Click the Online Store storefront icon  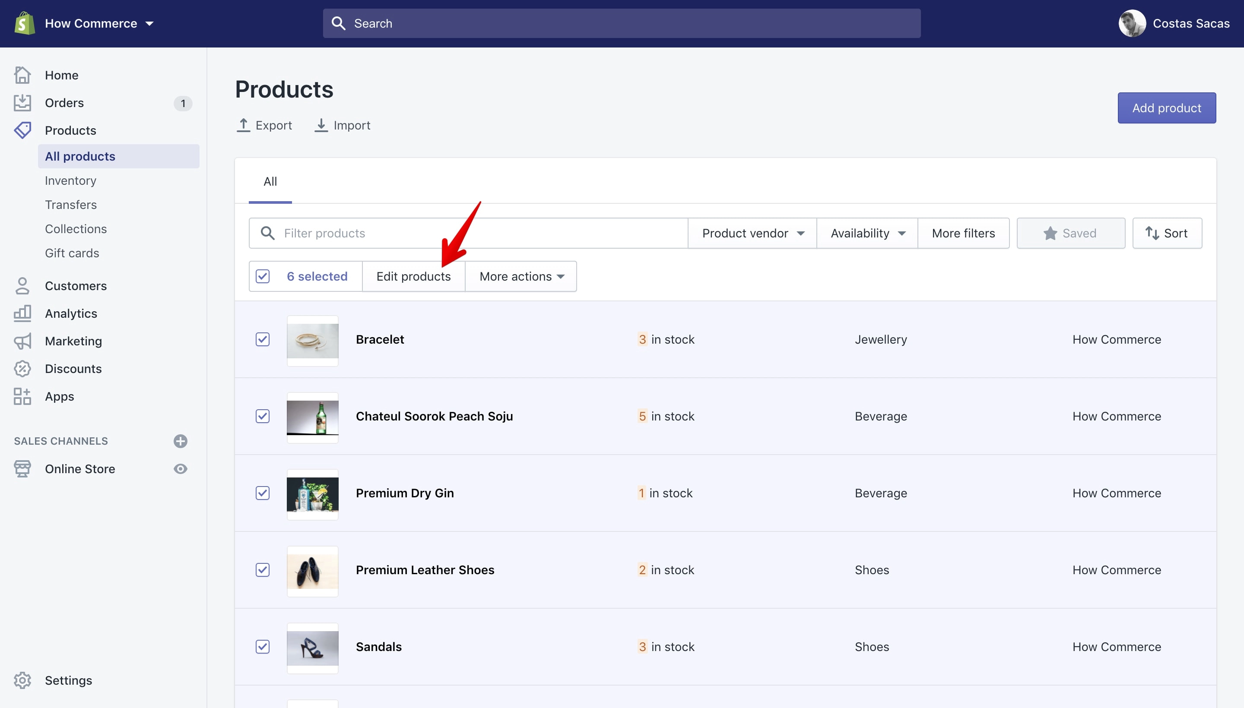click(x=22, y=469)
